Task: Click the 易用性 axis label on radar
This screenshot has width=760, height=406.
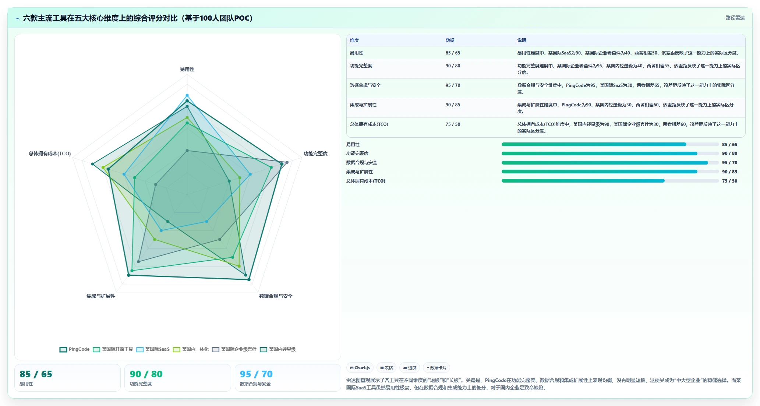Action: (187, 69)
